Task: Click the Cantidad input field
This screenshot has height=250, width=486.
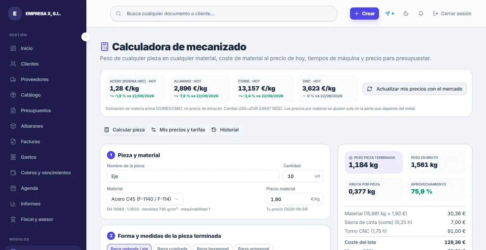Action: click(x=303, y=176)
